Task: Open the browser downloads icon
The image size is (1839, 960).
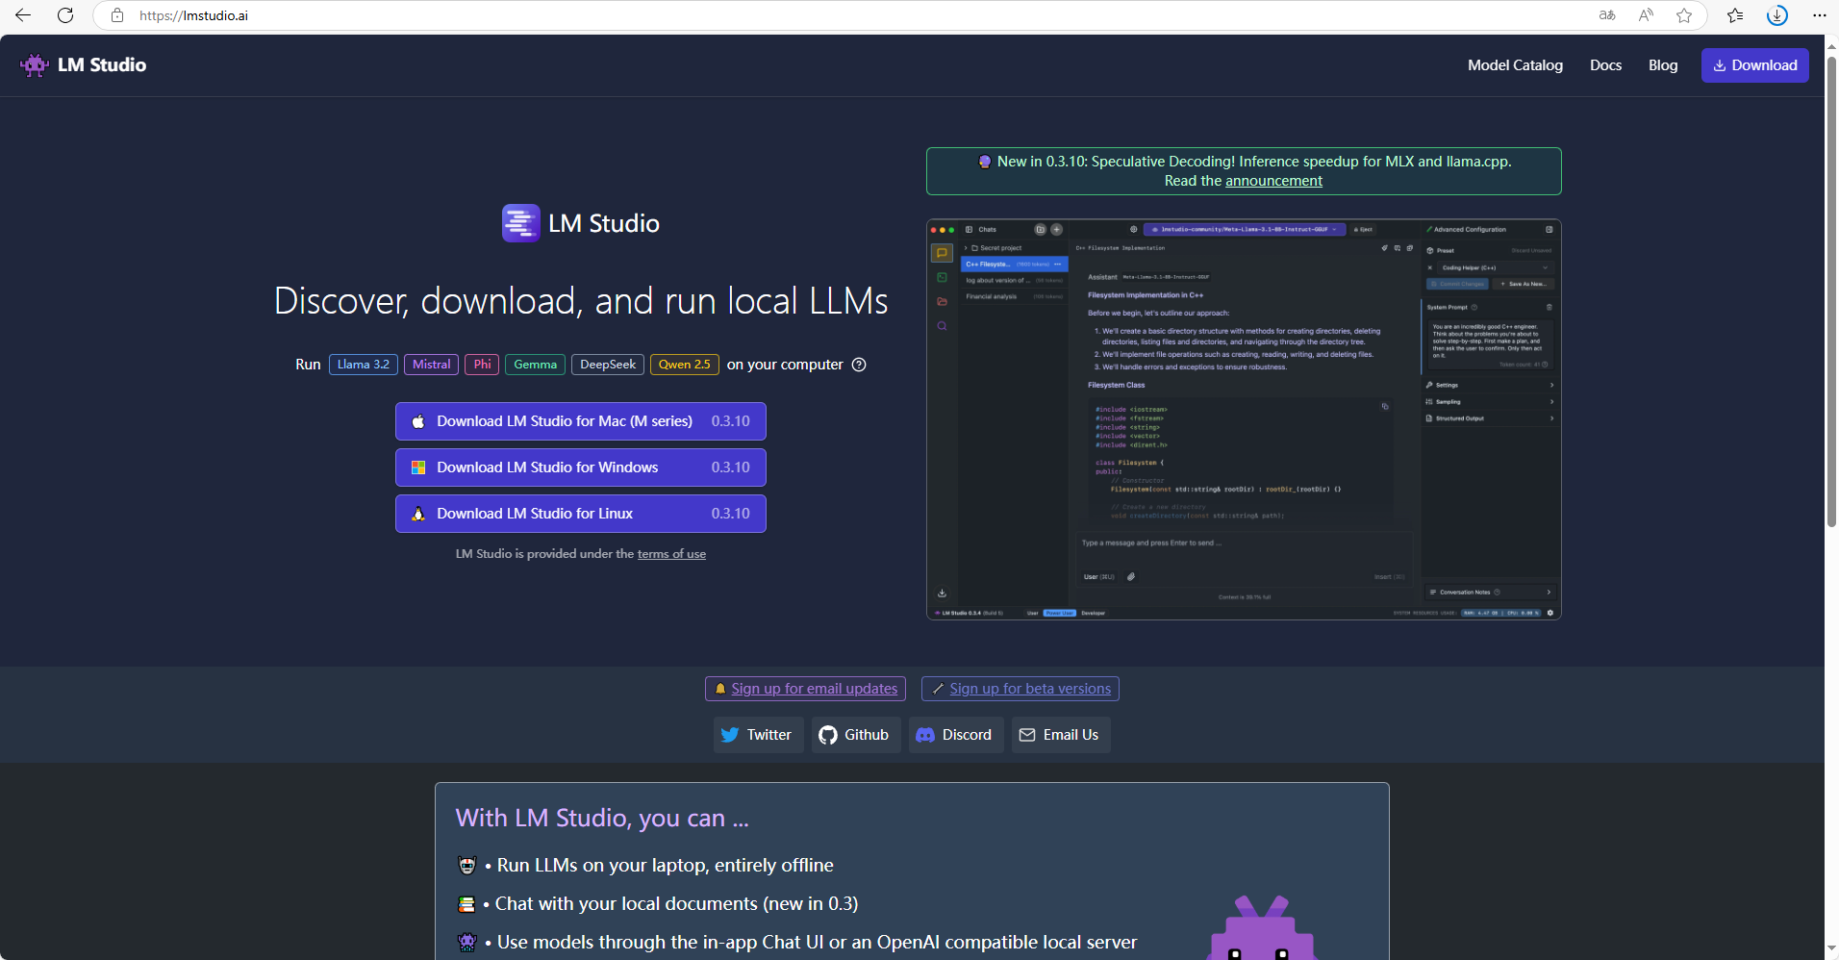Action: 1777,15
